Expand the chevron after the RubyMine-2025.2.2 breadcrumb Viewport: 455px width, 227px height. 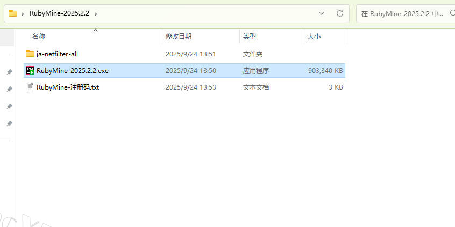tap(96, 13)
